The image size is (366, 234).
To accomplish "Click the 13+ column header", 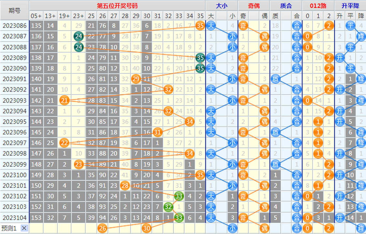I will coord(50,16).
